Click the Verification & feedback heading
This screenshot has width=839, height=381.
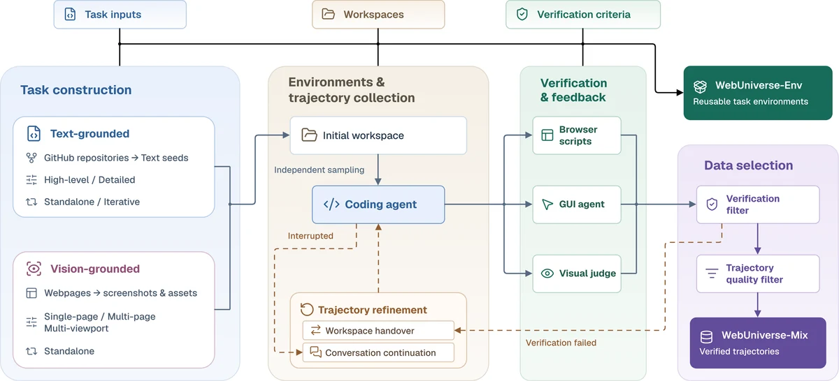pyautogui.click(x=573, y=90)
